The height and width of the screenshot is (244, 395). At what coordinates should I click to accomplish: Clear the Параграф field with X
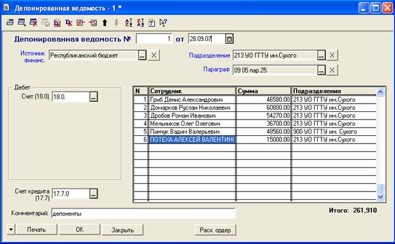pyautogui.click(x=332, y=70)
